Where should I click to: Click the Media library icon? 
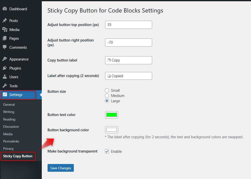point(5,29)
